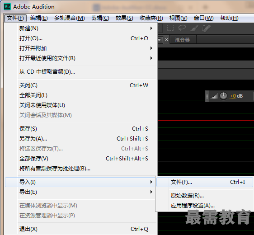The image size is (254, 235).
Task: Open the 窗口(W) menu
Action: click(204, 18)
